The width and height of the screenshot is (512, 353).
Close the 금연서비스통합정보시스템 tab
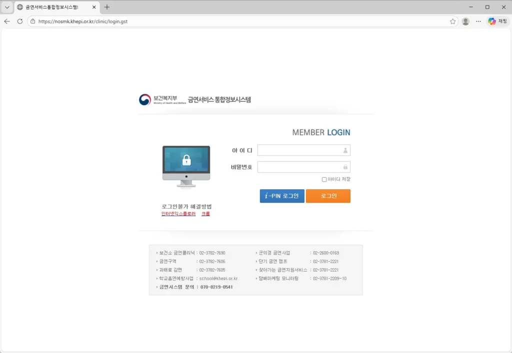tap(94, 7)
